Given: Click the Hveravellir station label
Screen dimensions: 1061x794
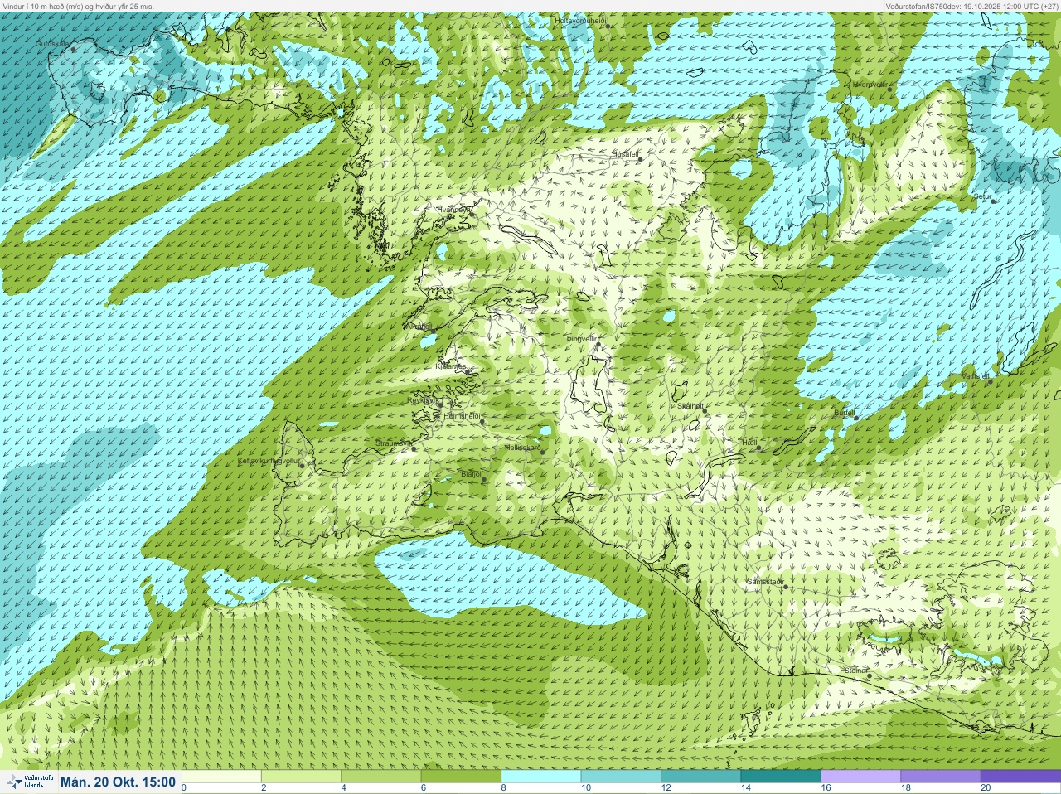Looking at the screenshot, I should 870,85.
